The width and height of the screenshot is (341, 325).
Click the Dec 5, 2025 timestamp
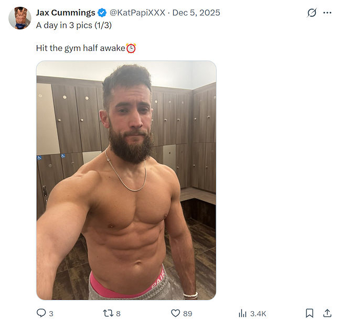197,13
